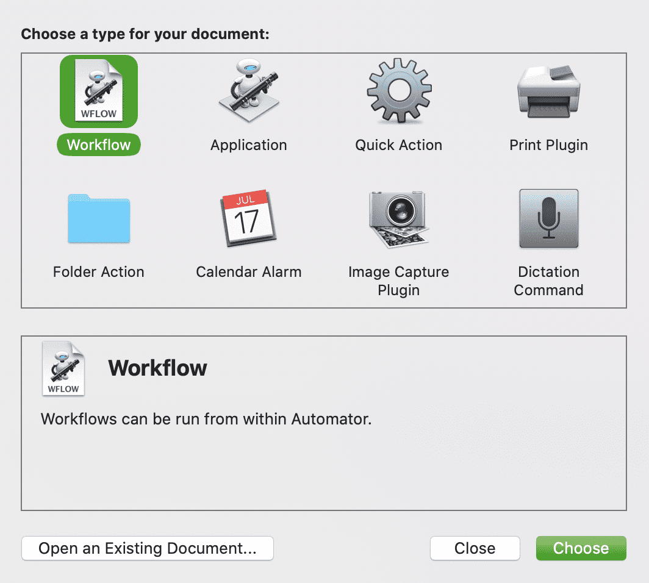The width and height of the screenshot is (649, 583).
Task: Click the small WFLOW icon in description panel
Action: tap(63, 368)
